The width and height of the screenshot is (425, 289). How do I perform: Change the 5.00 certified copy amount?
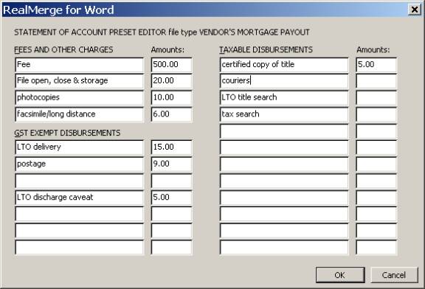pos(376,65)
